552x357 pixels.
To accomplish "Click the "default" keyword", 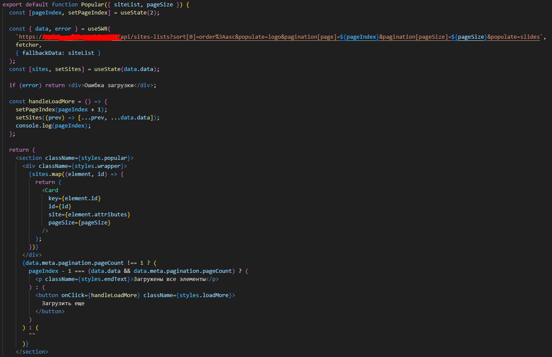I will (37, 4).
